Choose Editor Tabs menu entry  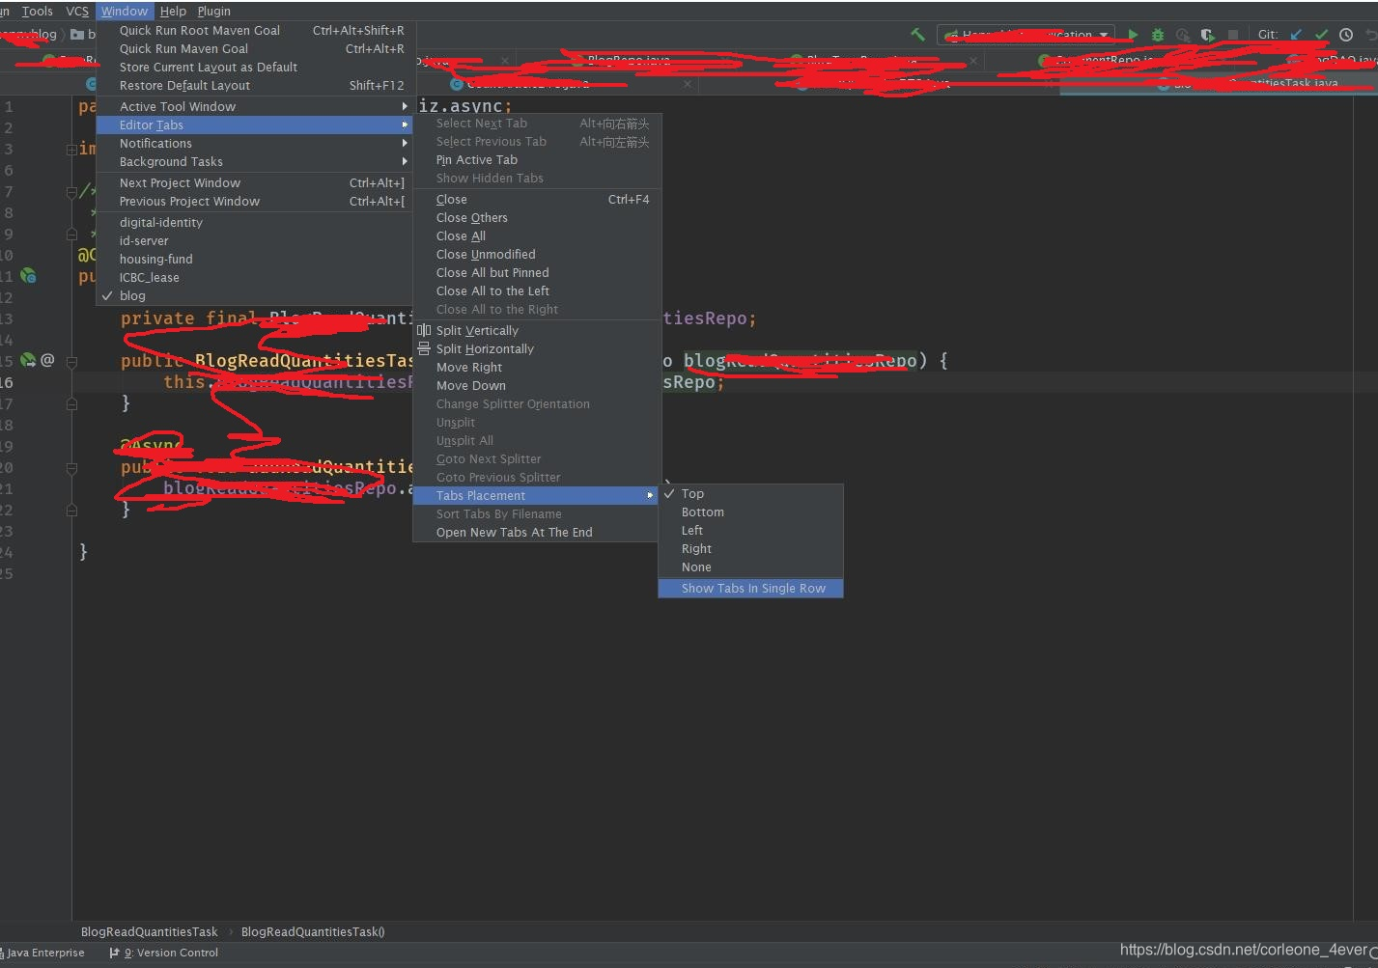[x=255, y=124]
